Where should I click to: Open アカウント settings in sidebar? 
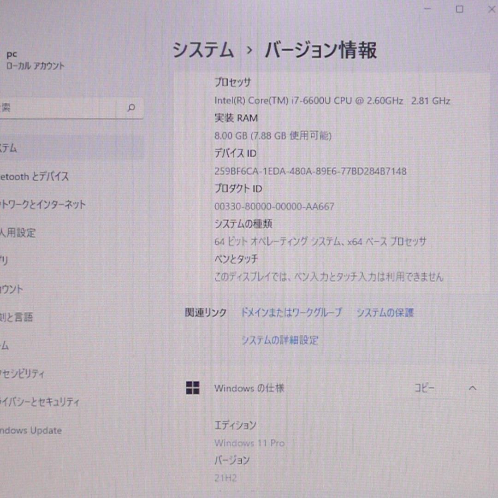coord(12,289)
